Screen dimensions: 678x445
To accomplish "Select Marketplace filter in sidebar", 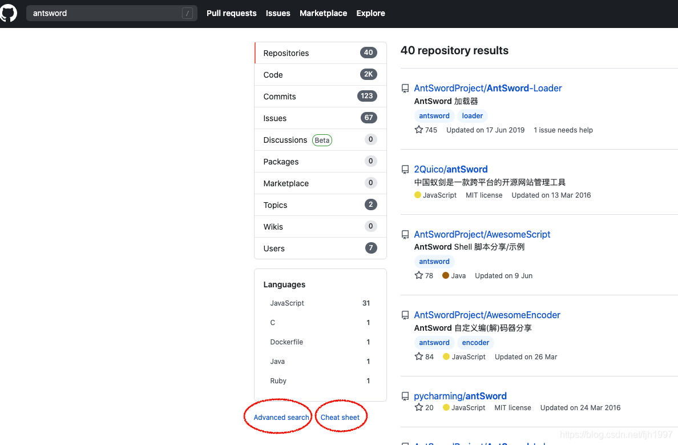I will point(320,183).
